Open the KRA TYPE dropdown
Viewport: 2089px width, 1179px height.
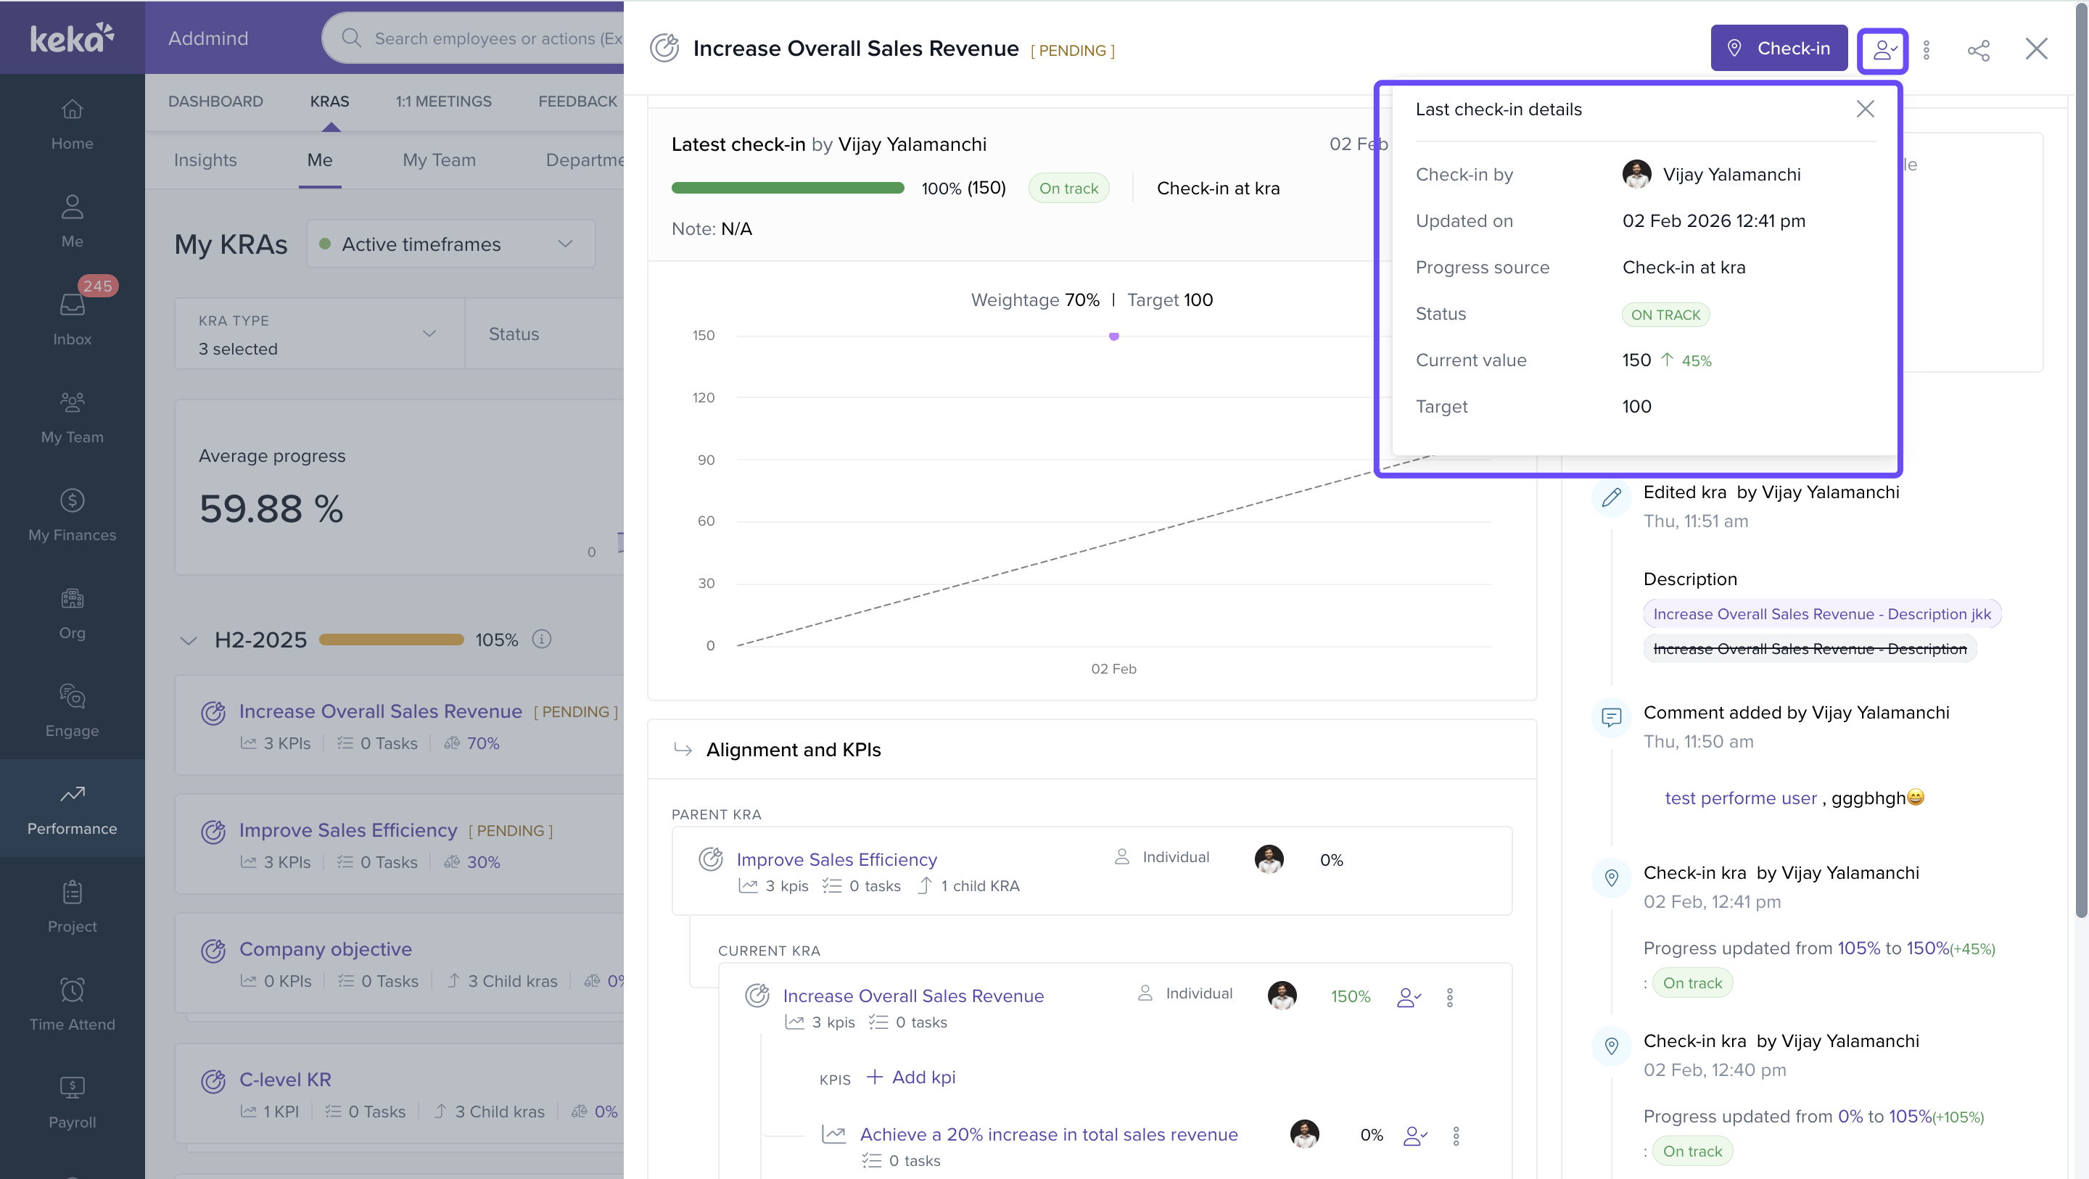[318, 334]
